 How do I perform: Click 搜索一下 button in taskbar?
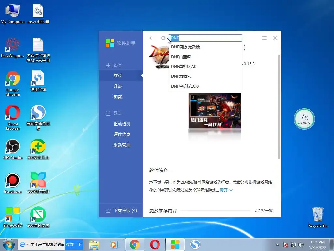point(74,244)
